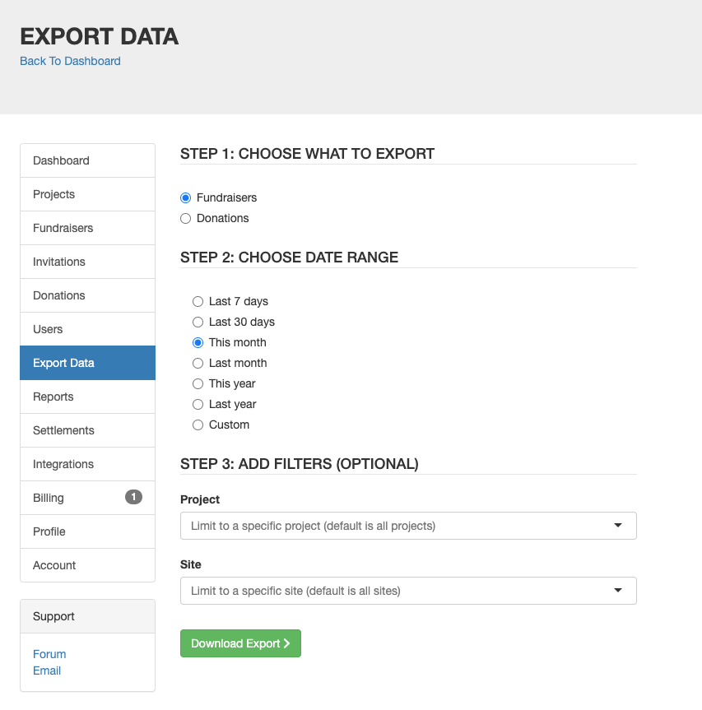The image size is (702, 710).
Task: Choose the Last 7 days date range
Action: tap(198, 302)
